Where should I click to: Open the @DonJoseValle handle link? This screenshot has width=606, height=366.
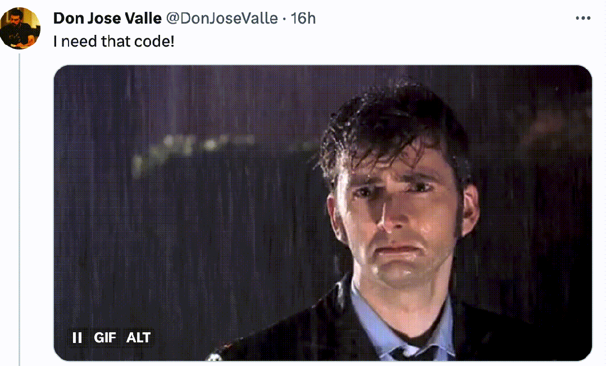(222, 18)
